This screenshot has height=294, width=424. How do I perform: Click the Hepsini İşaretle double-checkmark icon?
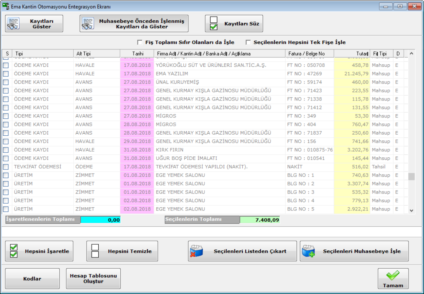coord(14,251)
